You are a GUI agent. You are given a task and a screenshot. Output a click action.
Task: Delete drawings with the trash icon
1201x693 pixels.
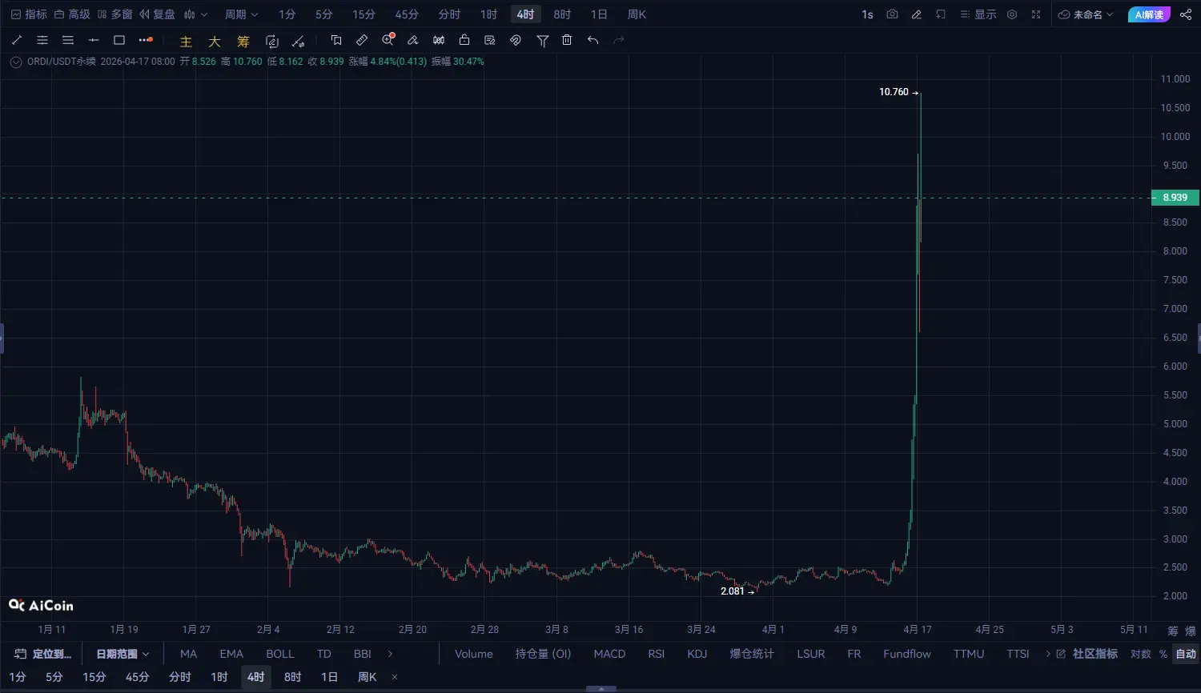[x=567, y=40]
